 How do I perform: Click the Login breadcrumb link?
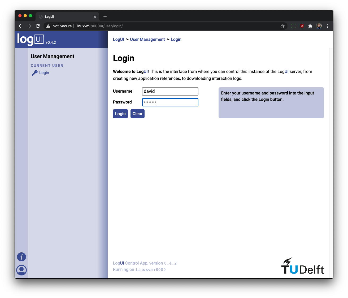(x=176, y=39)
